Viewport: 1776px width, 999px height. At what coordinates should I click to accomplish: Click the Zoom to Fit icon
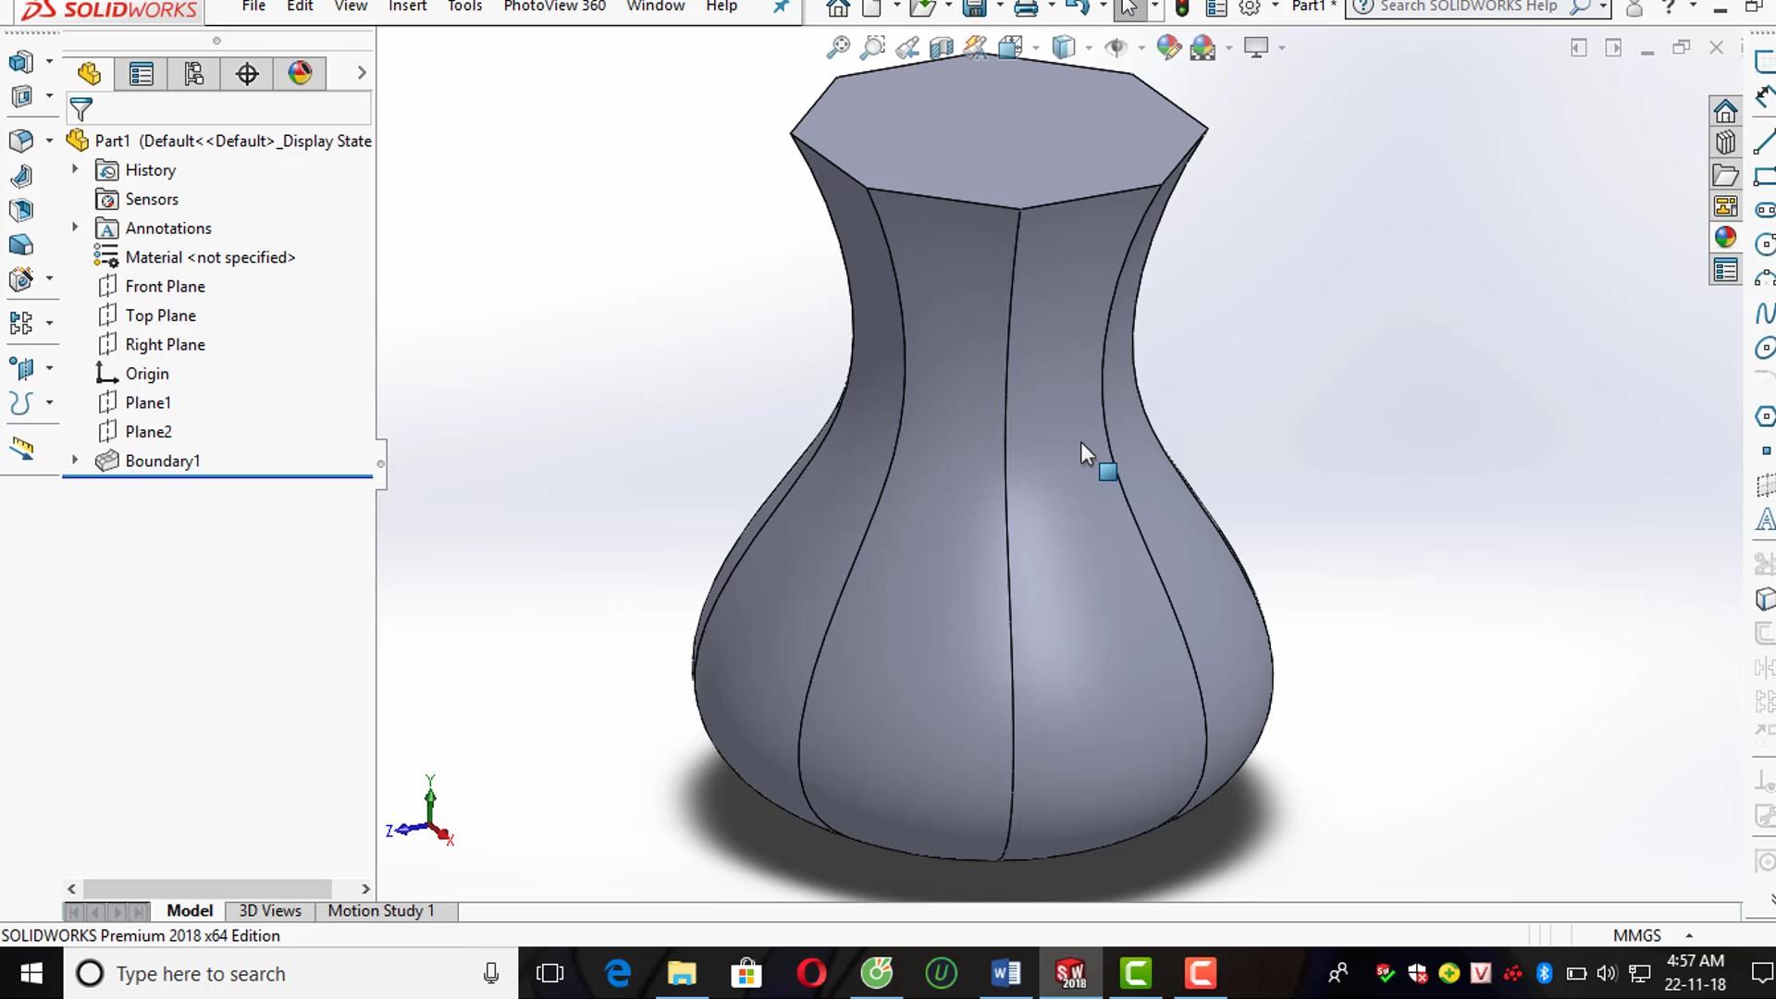[837, 48]
